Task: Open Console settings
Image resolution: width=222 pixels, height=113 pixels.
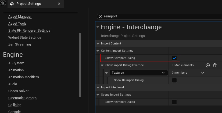Action: pos(15,112)
